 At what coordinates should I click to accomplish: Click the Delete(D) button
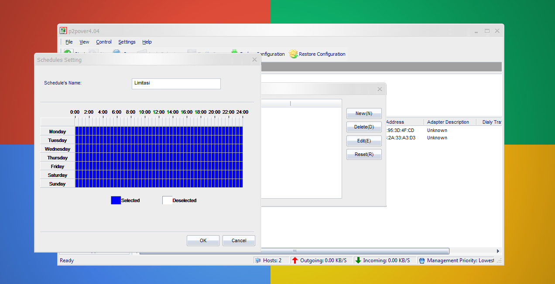(364, 127)
